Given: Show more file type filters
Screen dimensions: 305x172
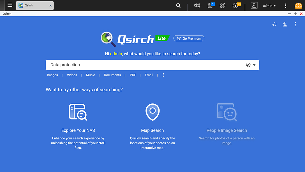Looking at the screenshot, I should coord(163,75).
